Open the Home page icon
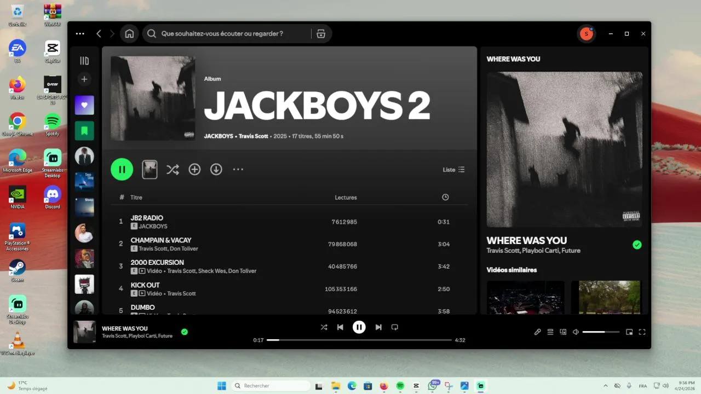Screen dimensions: 701x394 point(129,33)
